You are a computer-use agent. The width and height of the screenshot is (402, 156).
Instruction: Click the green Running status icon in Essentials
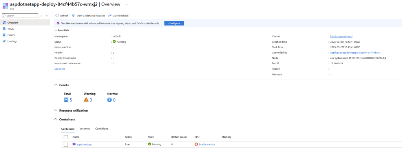(114, 42)
